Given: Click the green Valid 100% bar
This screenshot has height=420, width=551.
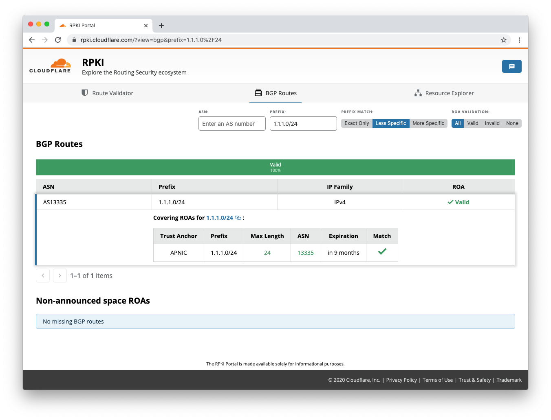Looking at the screenshot, I should coord(275,167).
